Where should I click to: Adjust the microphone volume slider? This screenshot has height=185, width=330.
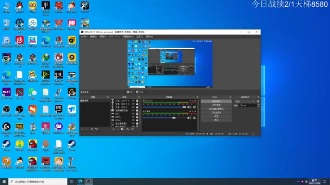pyautogui.click(x=164, y=107)
